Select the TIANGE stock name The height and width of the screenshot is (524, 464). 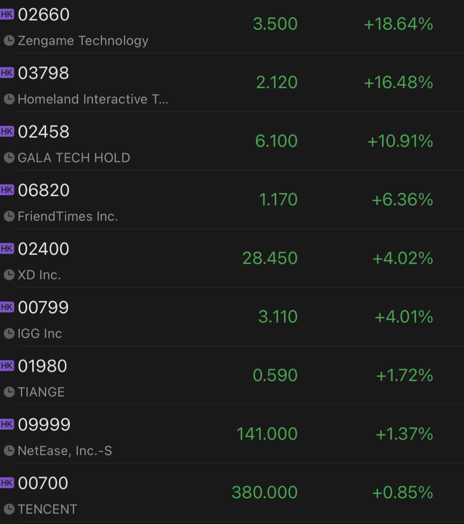pyautogui.click(x=41, y=392)
